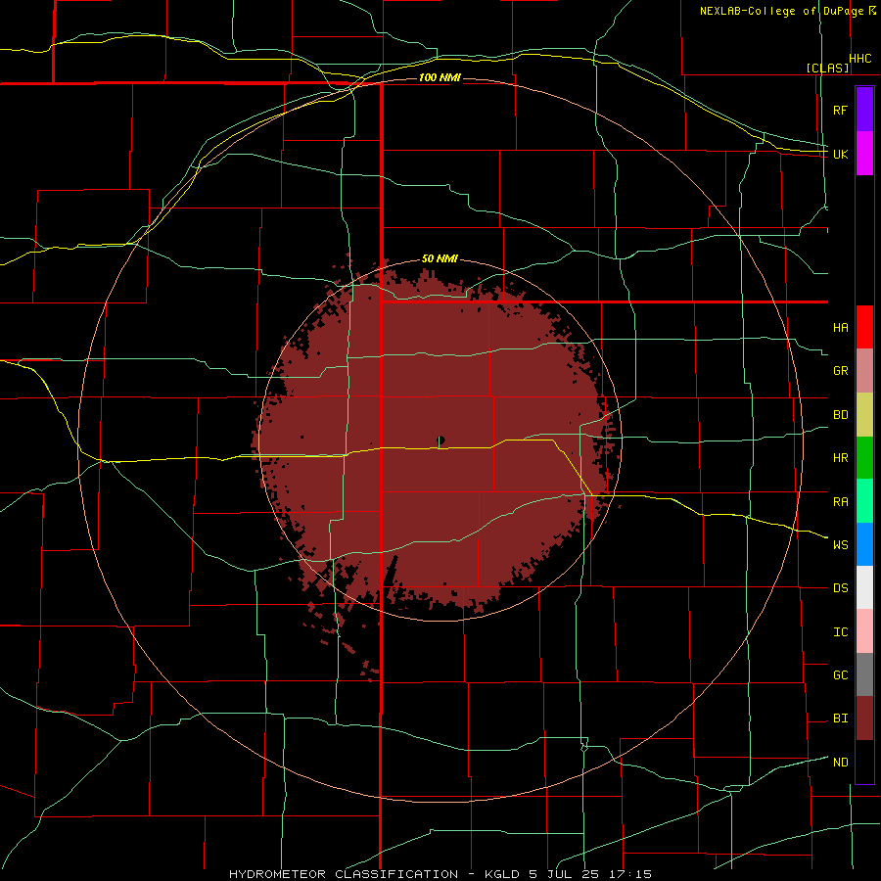Click the Hydrometeor Classification title caption
This screenshot has height=881, width=881.
pyautogui.click(x=440, y=874)
